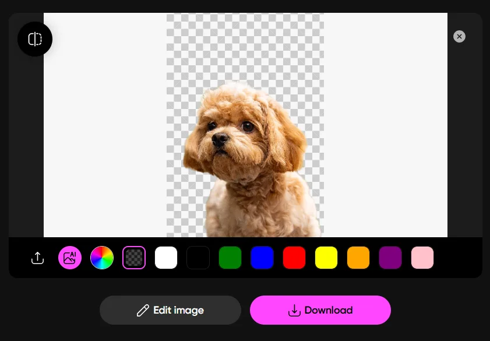Image resolution: width=490 pixels, height=341 pixels.
Task: Choose the black background swatch
Action: [x=198, y=258]
